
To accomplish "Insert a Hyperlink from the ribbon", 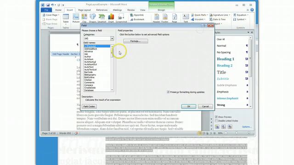I will coord(137,15).
